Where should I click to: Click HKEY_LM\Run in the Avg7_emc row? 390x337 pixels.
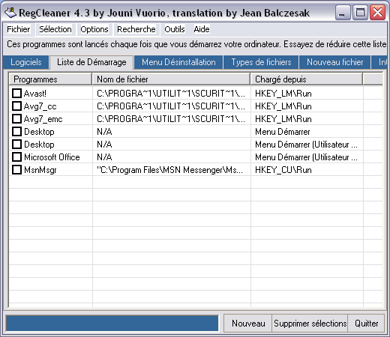[307, 119]
